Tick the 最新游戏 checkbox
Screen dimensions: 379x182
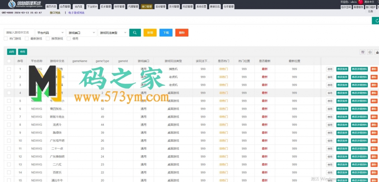pyautogui.click(x=27, y=39)
